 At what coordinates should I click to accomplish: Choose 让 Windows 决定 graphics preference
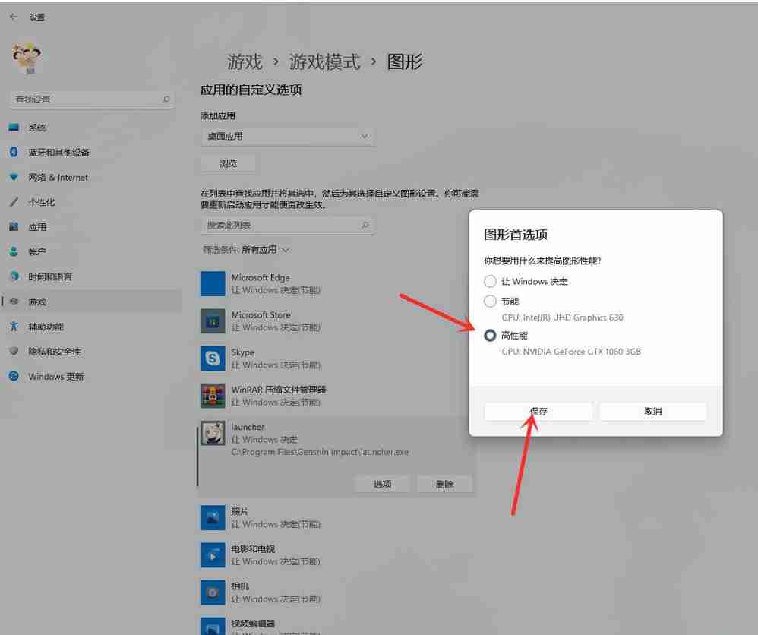pyautogui.click(x=490, y=281)
